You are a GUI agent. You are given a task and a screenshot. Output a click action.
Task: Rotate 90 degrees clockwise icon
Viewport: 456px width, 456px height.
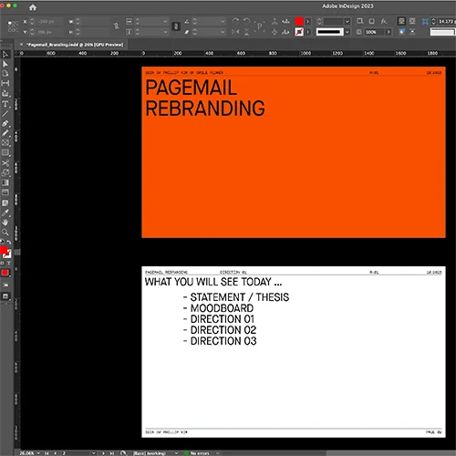(x=235, y=21)
